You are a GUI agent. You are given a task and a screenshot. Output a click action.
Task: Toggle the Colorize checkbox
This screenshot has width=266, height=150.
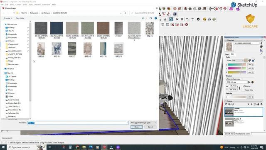pos(244,86)
